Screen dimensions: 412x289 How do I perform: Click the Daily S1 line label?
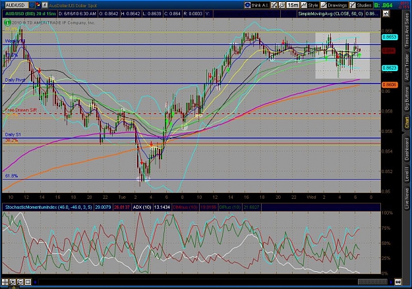pos(13,135)
